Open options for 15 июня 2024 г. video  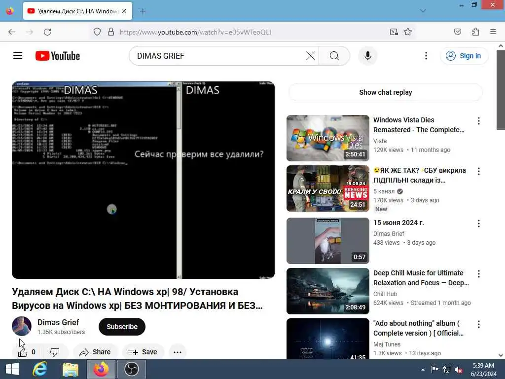[478, 224]
